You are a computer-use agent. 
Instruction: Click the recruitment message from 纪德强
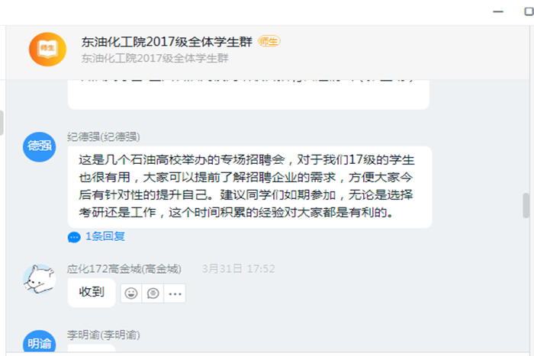click(x=249, y=187)
